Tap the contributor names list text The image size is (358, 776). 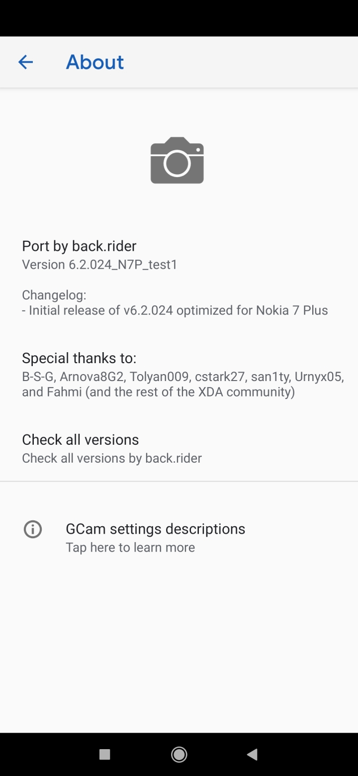tap(183, 384)
